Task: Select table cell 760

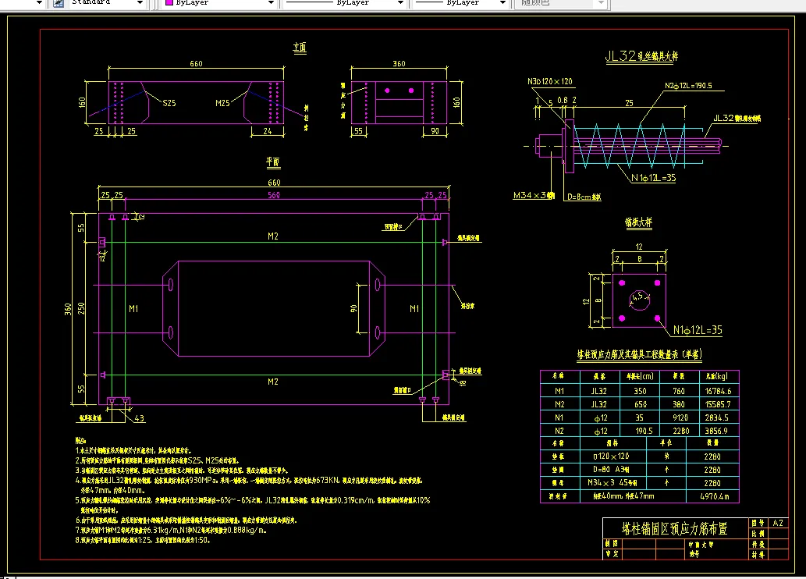Action: pyautogui.click(x=679, y=391)
